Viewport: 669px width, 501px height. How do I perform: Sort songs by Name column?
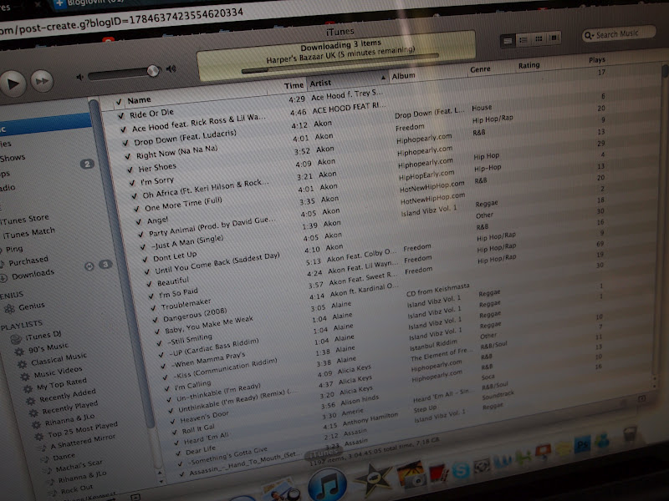point(139,100)
